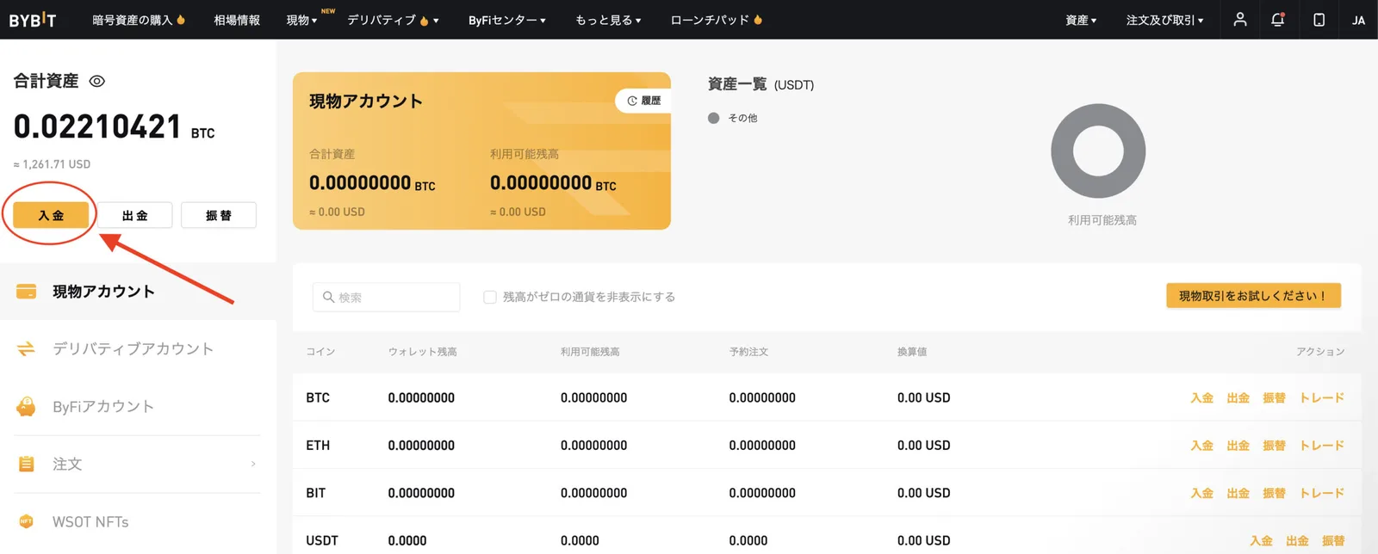Click 現物取引をお試しください button

(1253, 296)
